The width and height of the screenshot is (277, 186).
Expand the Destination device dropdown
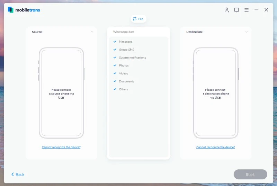(x=246, y=32)
